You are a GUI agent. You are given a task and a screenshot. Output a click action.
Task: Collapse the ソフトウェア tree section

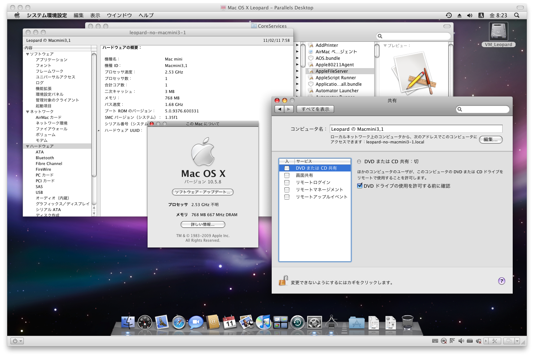click(x=27, y=54)
